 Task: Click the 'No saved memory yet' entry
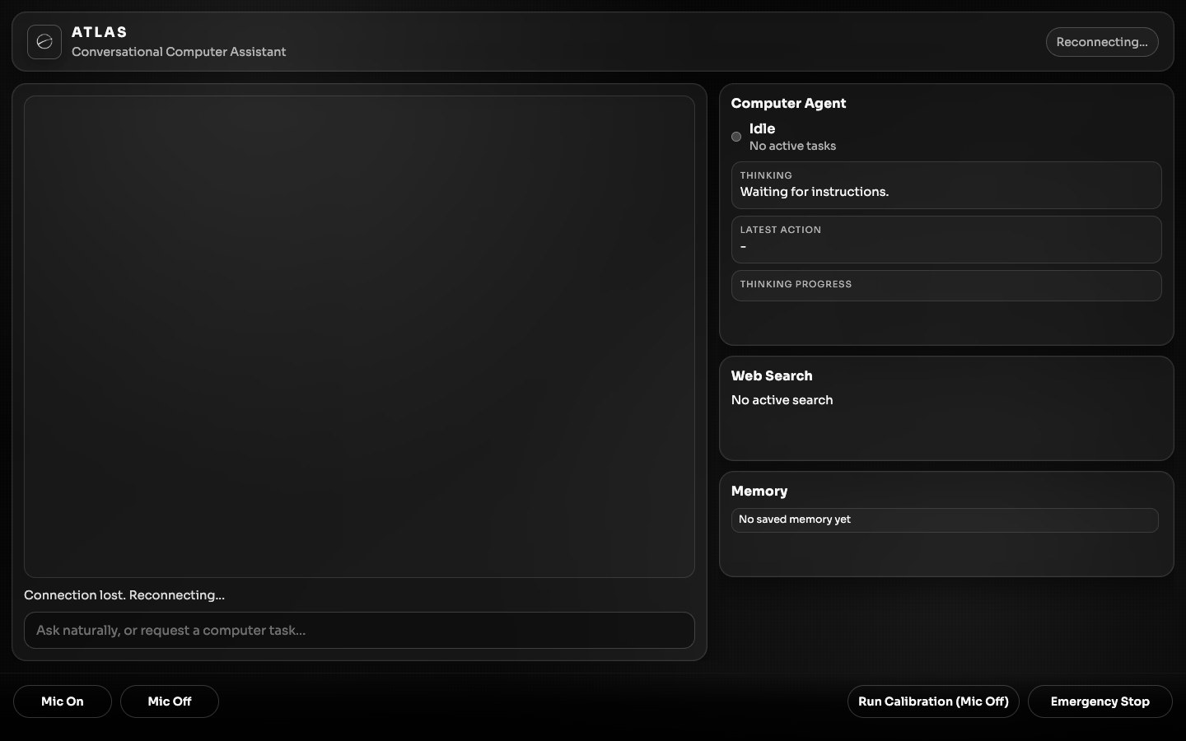pos(945,520)
